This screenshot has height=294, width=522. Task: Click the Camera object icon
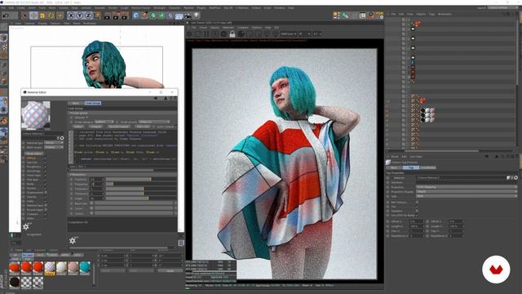click(188, 16)
